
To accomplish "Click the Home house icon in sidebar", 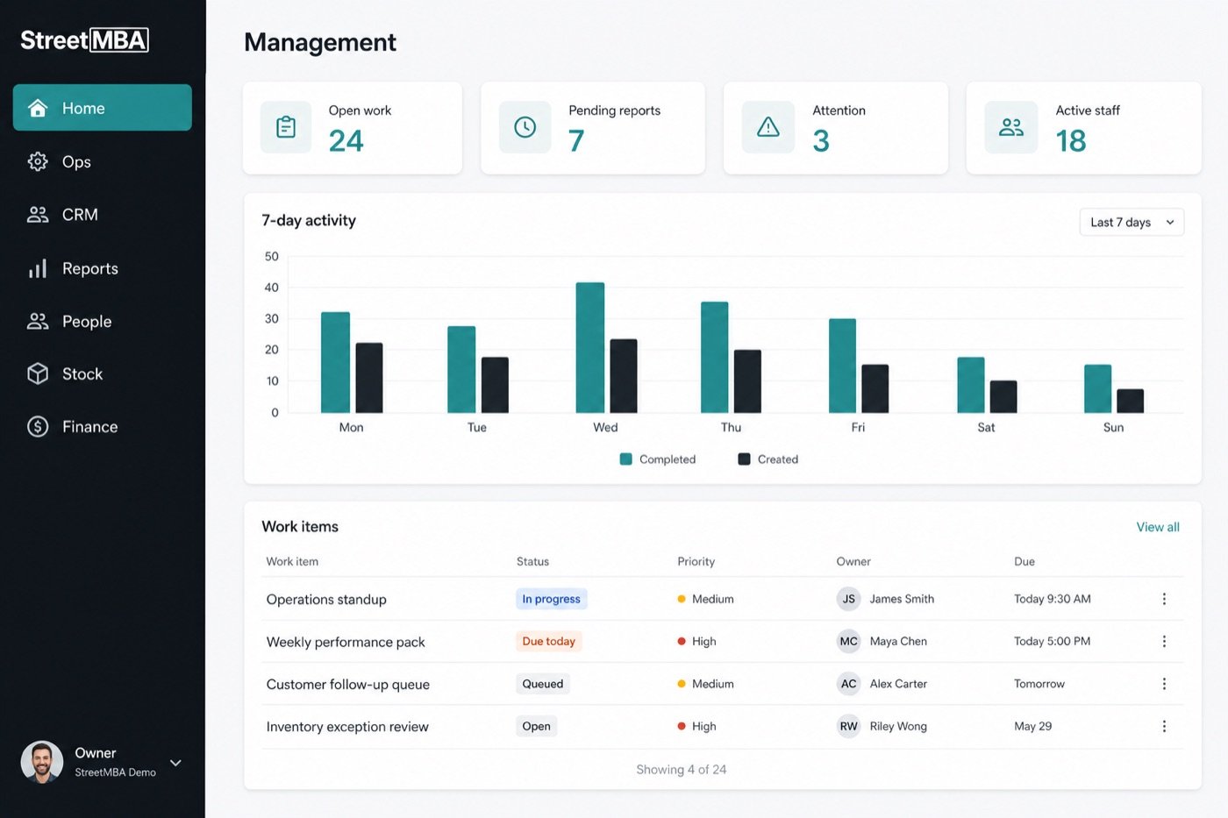I will point(38,108).
